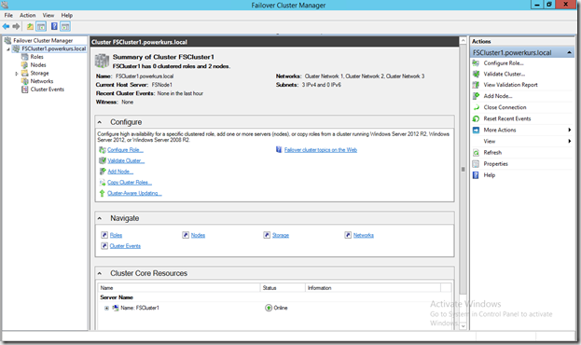Viewport: 581px width, 345px height.
Task: Select Nodes in the console tree
Action: pyautogui.click(x=38, y=65)
